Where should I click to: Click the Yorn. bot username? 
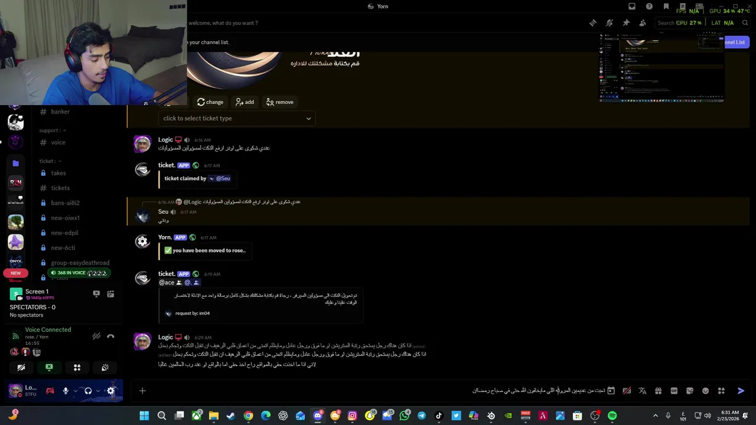165,237
